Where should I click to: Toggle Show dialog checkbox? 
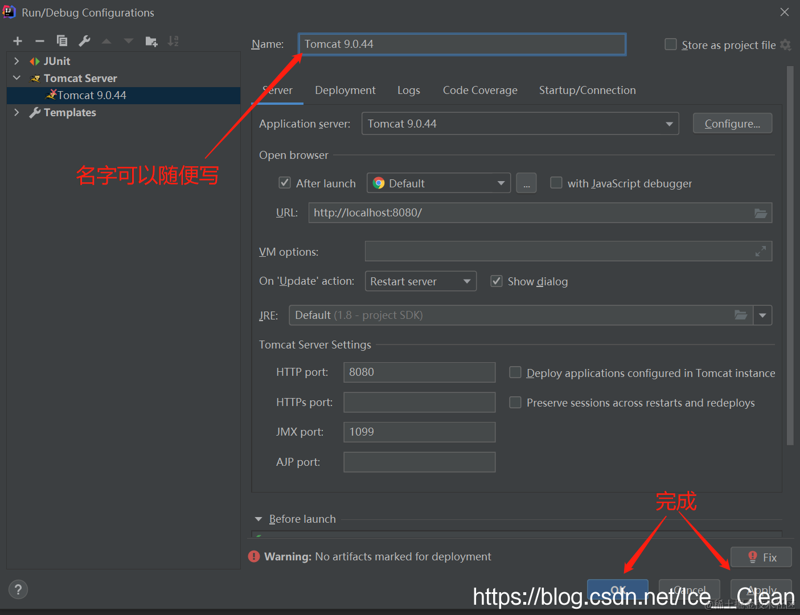coord(497,281)
